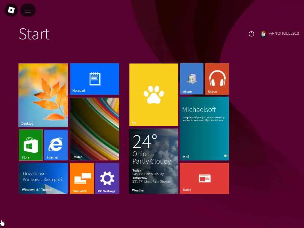The image size is (304, 228).
Task: Click the power button icon
Action: [251, 34]
